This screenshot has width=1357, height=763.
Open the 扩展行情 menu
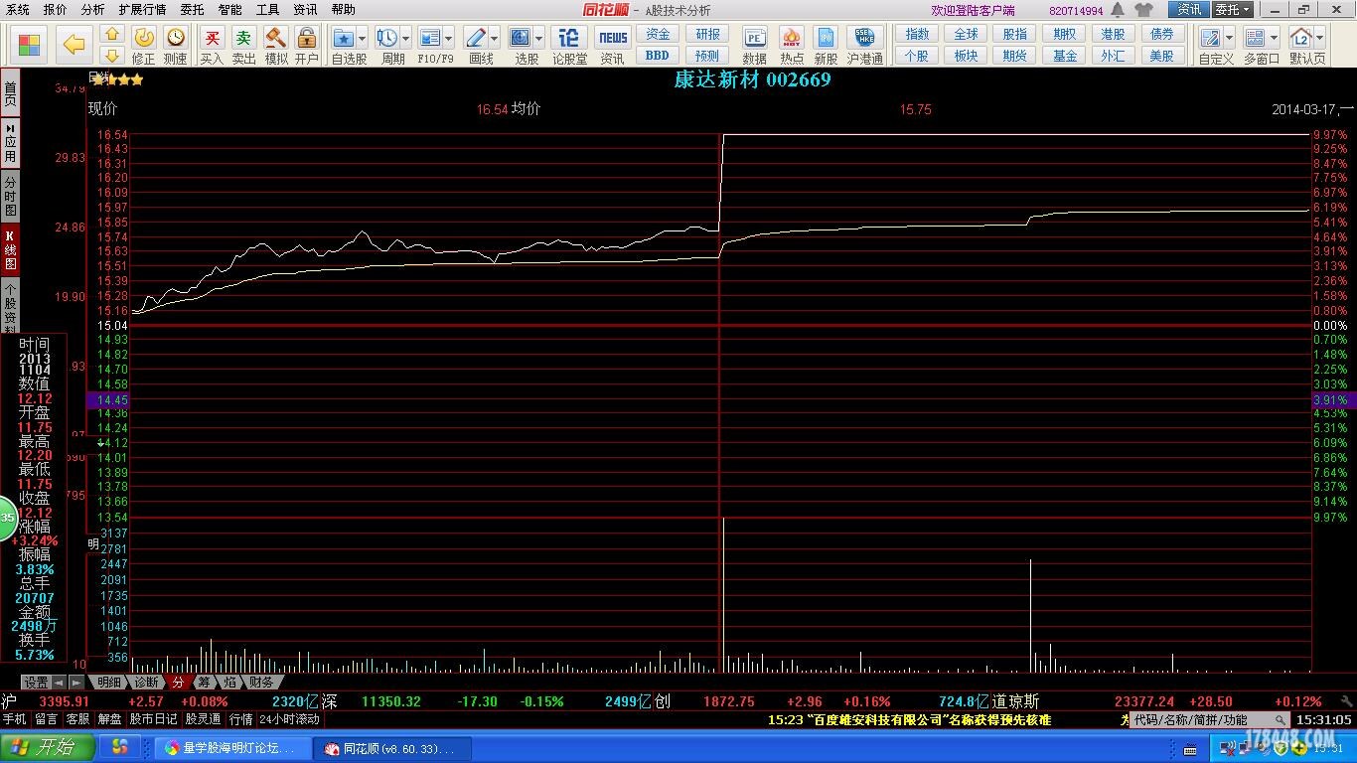coord(142,9)
